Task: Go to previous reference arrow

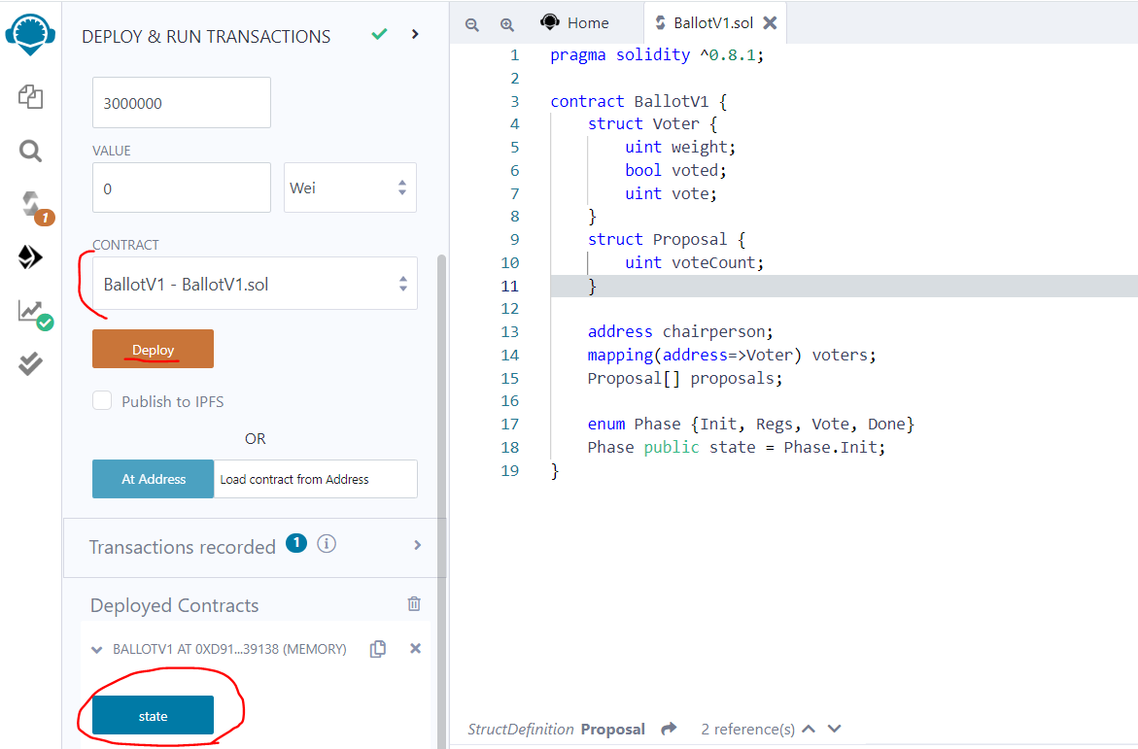Action: pos(810,729)
